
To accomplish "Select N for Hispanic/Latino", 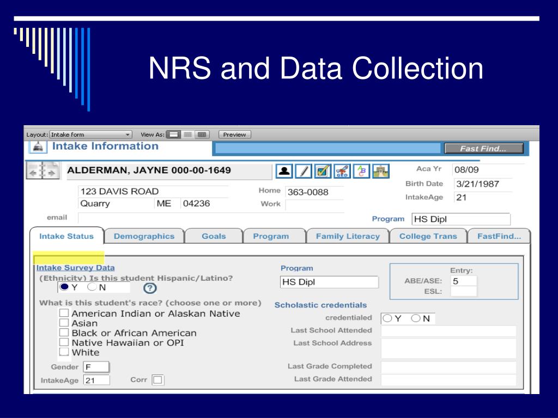I will [92, 287].
